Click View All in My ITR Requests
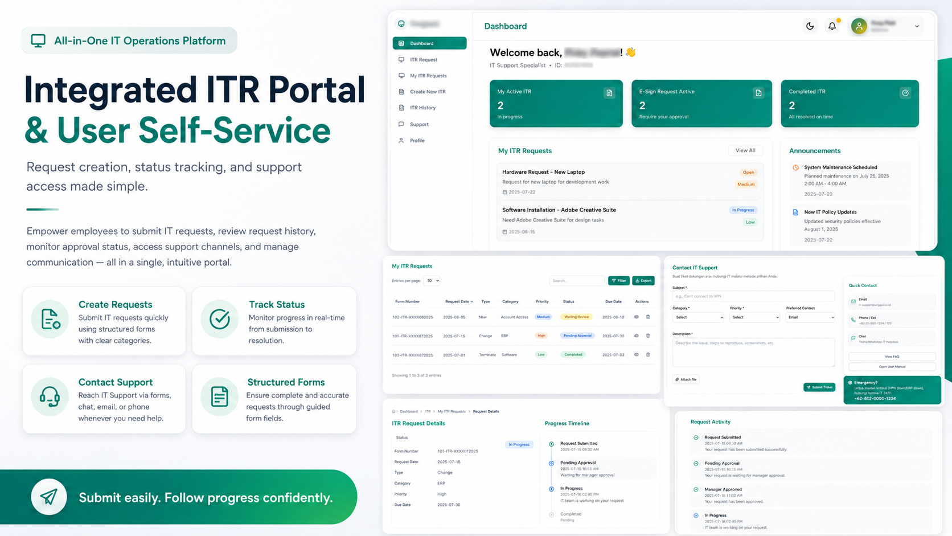 pyautogui.click(x=745, y=150)
